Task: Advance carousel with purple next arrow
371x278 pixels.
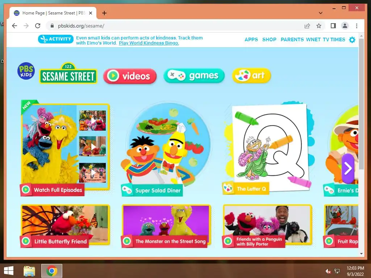Action: (348, 168)
